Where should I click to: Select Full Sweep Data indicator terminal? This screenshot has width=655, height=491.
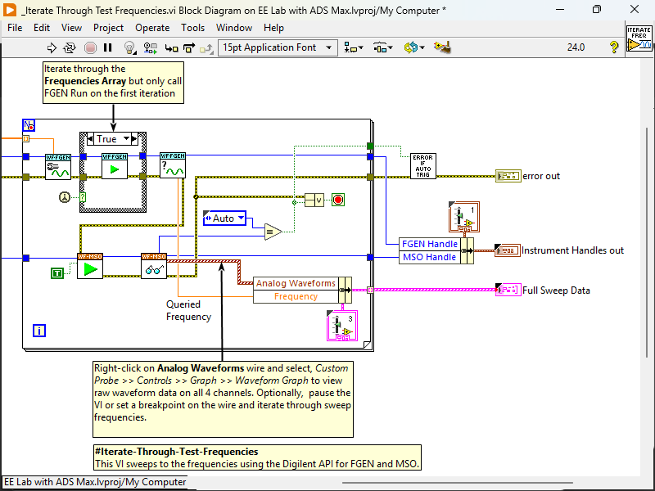[x=508, y=290]
